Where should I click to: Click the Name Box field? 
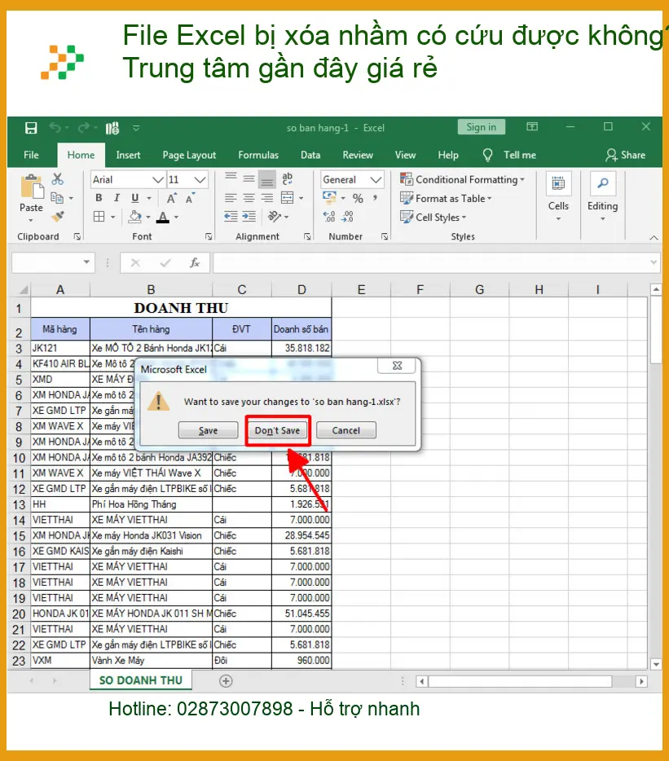52,262
